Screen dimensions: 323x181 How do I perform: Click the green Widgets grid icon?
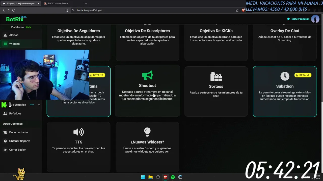coord(5,44)
